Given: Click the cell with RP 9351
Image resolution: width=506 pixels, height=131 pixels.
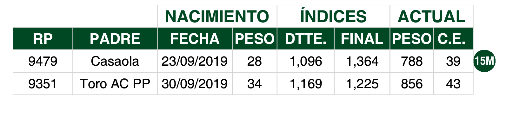Looking at the screenshot, I should [x=43, y=84].
